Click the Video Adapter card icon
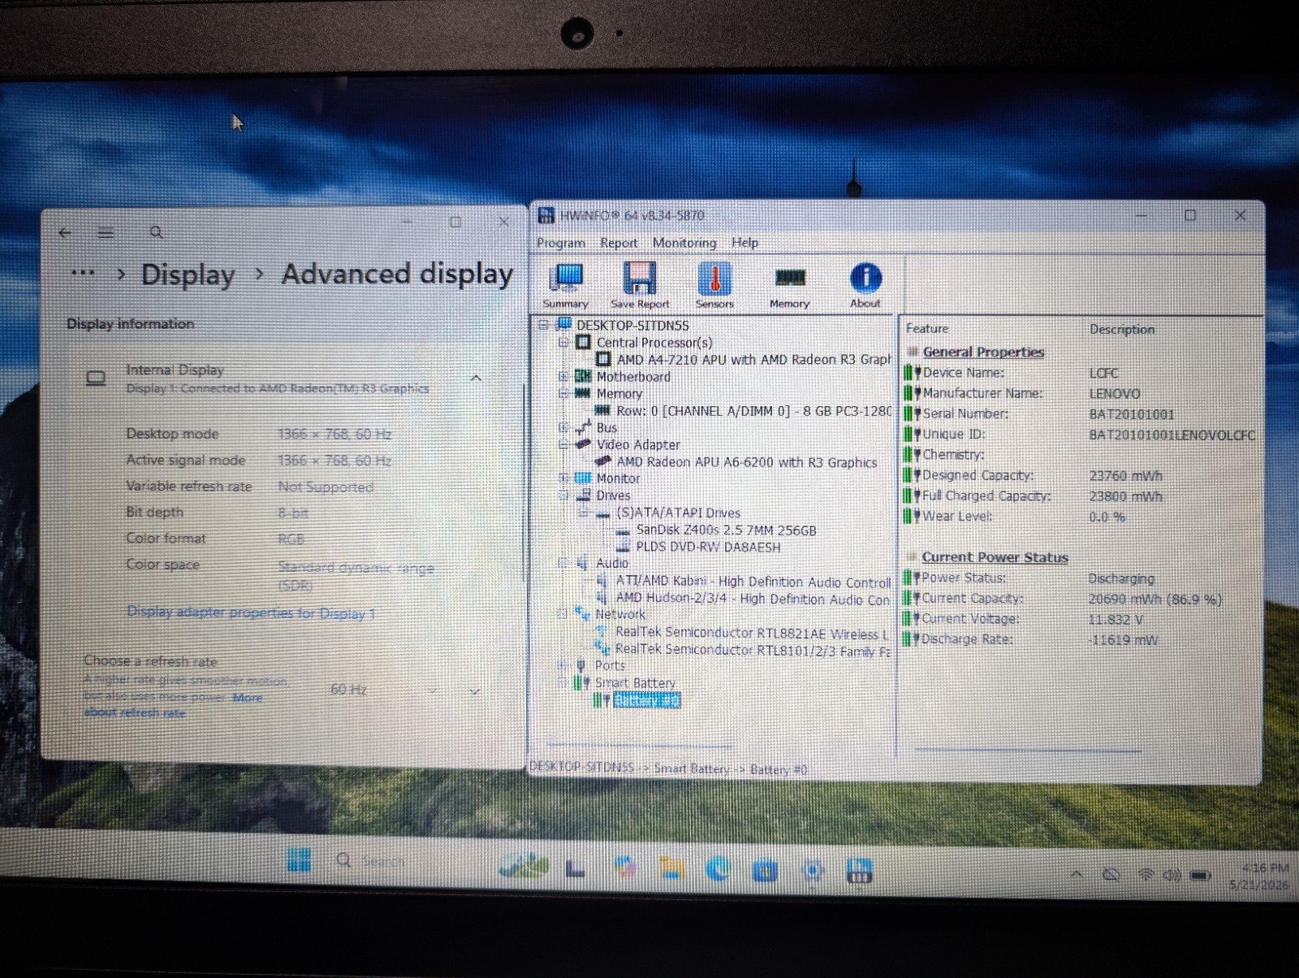 point(583,444)
